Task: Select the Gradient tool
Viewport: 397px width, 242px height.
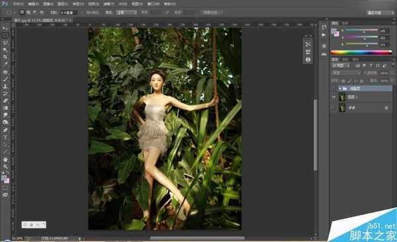Action: [x=5, y=108]
